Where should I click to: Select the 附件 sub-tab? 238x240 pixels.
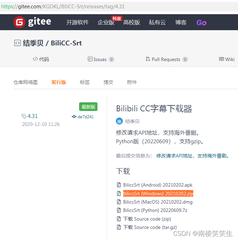pos(132,82)
